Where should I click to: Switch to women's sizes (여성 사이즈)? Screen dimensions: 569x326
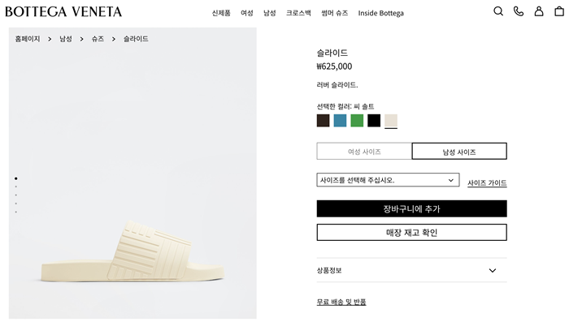[364, 152]
